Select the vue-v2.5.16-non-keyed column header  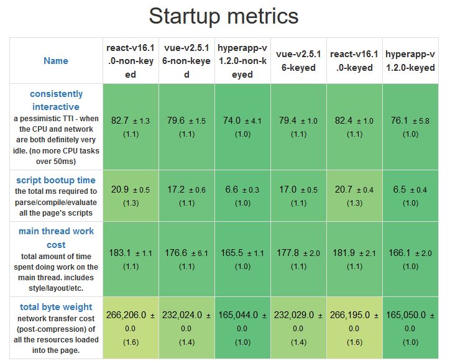[x=186, y=61]
